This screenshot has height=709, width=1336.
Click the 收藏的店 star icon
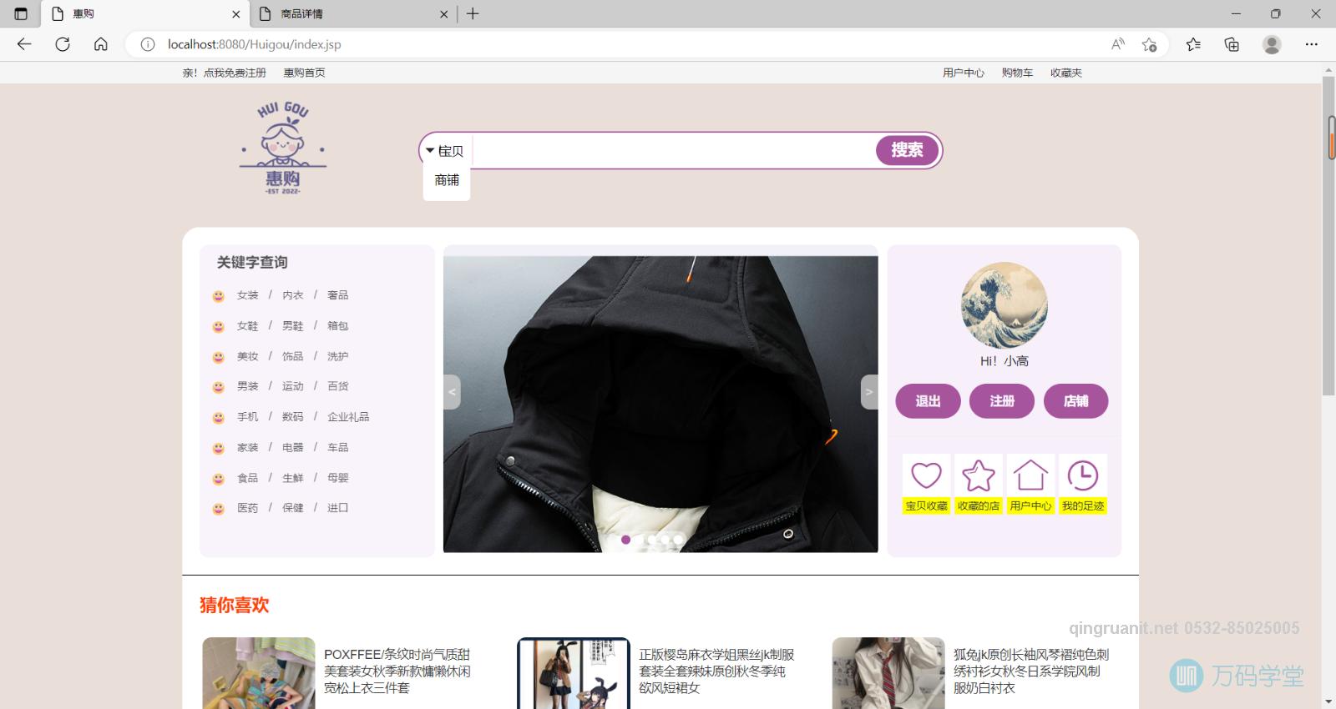click(x=979, y=476)
